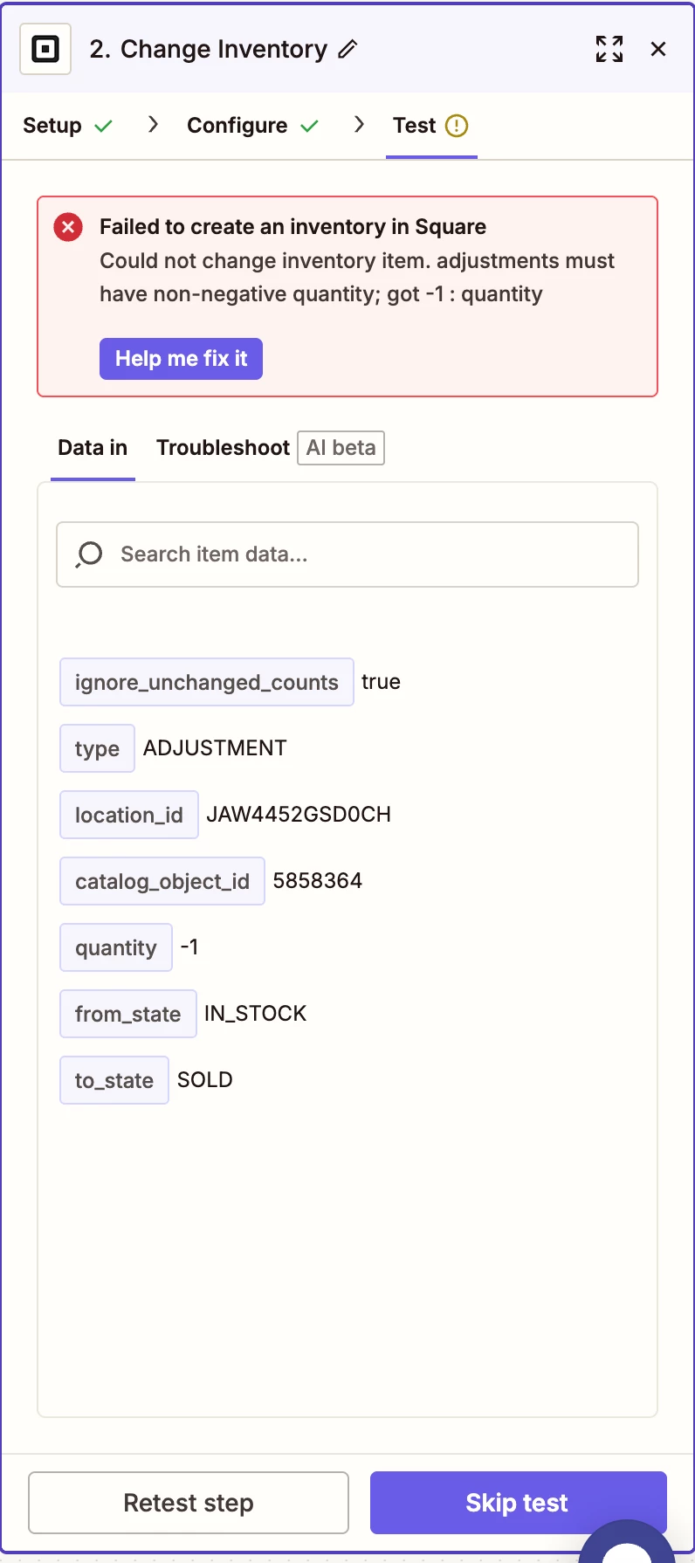Click the quantity value -1
This screenshot has width=695, height=1563.
[189, 947]
